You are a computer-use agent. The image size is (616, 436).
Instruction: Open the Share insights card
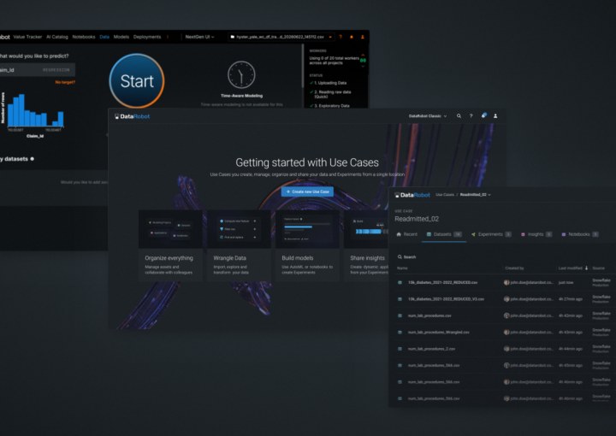tap(366, 245)
